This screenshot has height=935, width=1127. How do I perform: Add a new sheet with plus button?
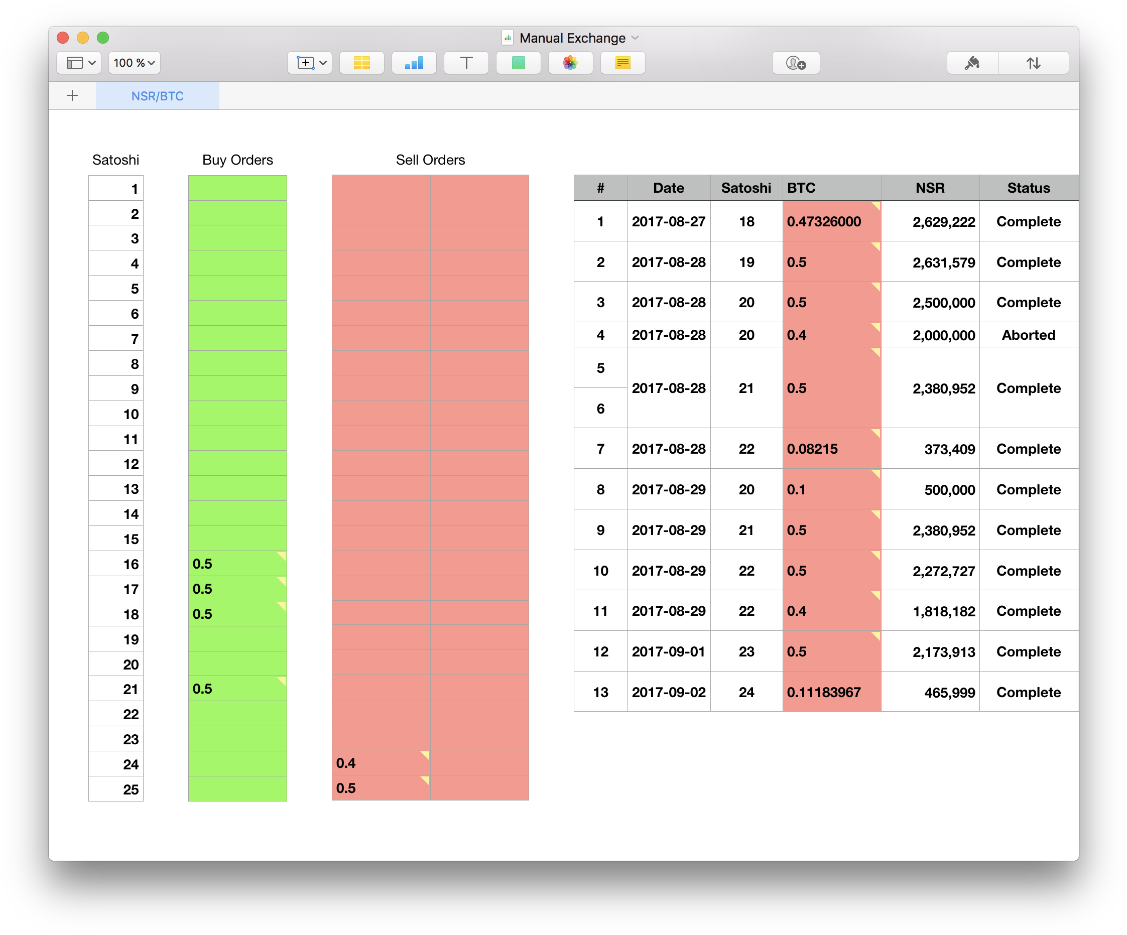point(72,95)
